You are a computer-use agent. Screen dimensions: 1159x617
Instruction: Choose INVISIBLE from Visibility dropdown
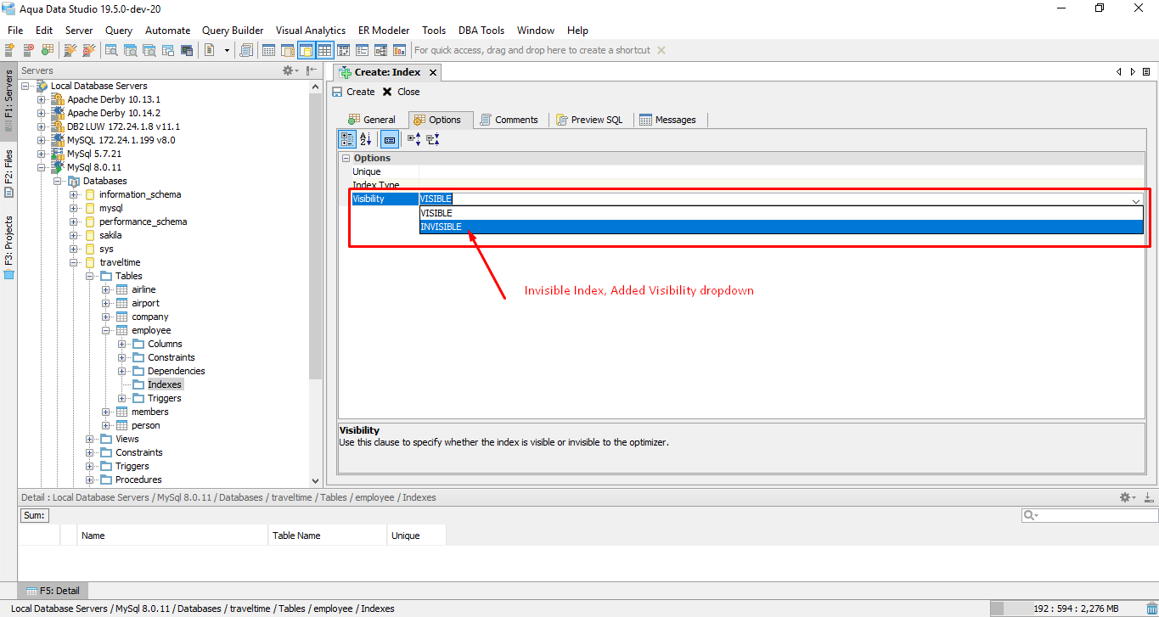point(781,227)
